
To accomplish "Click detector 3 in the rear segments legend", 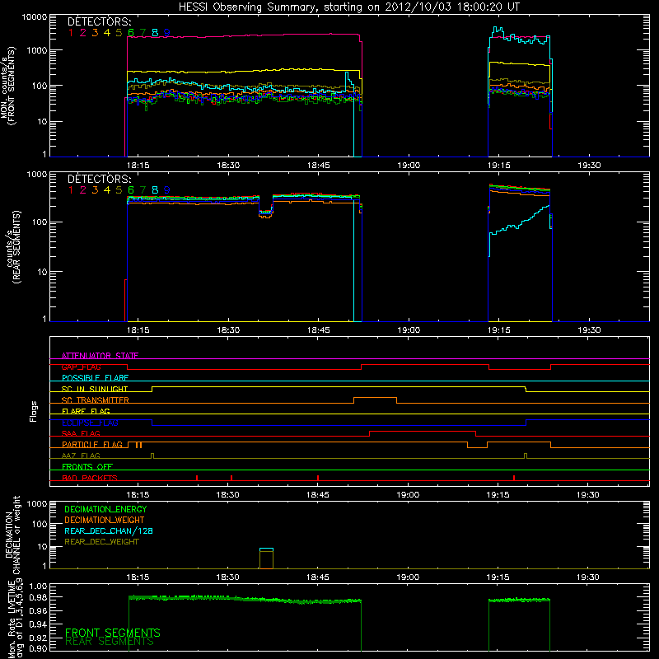I will [x=95, y=190].
